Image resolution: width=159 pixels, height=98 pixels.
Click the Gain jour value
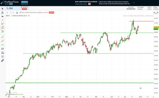pos(149,9)
